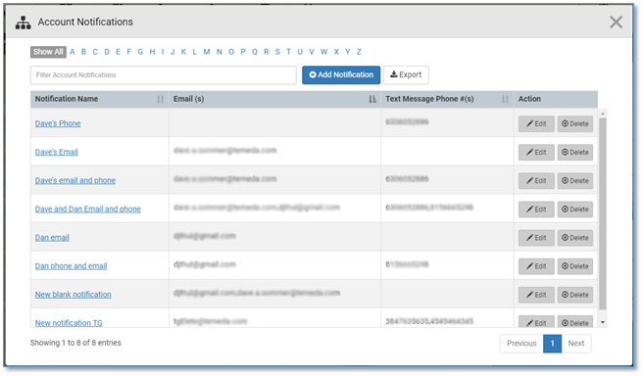Open New blank notification link

click(73, 295)
